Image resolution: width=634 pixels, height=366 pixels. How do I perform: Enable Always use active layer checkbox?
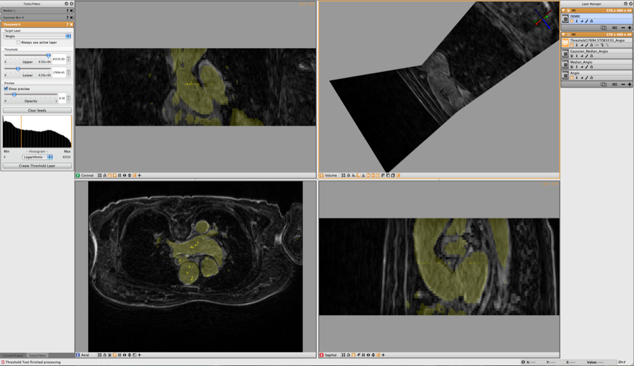[x=18, y=42]
